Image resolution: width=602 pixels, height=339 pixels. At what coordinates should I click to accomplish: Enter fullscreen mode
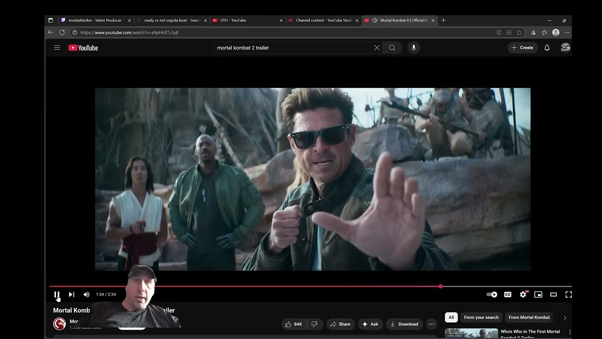[568, 294]
